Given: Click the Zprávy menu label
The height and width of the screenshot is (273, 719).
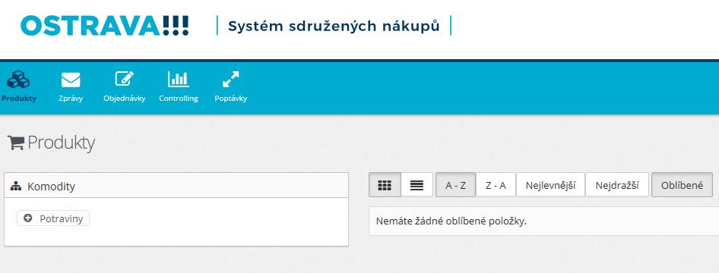Looking at the screenshot, I should coord(71,99).
